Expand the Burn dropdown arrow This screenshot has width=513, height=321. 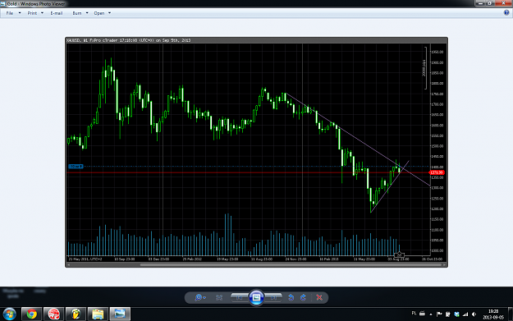[87, 13]
